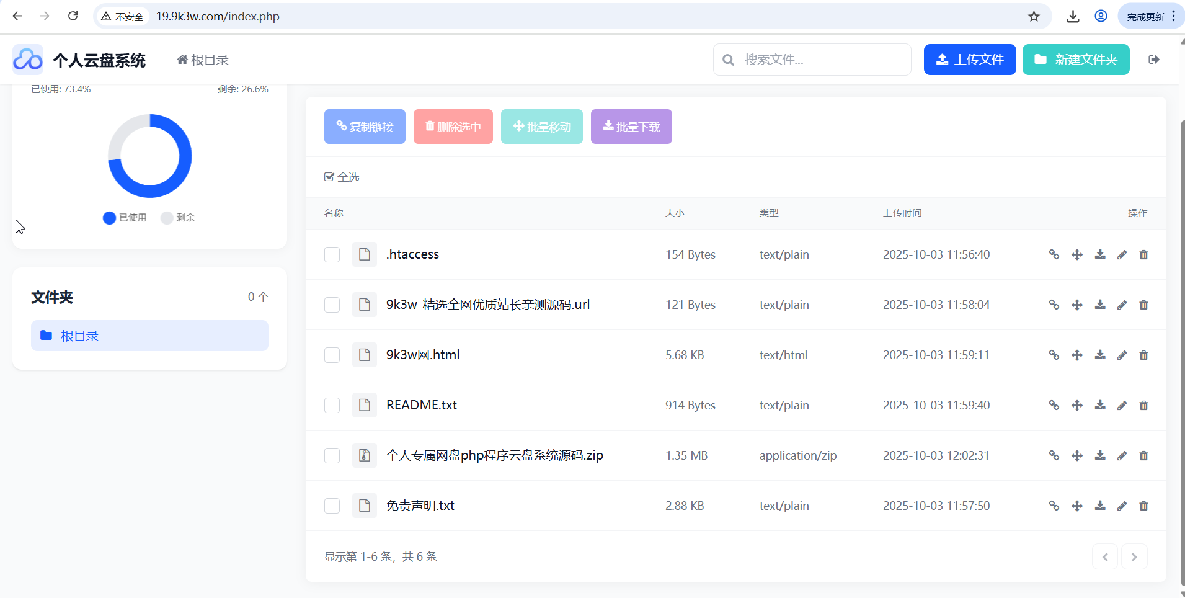Download the 9k3w网.html file
This screenshot has height=598, width=1185.
pos(1100,355)
